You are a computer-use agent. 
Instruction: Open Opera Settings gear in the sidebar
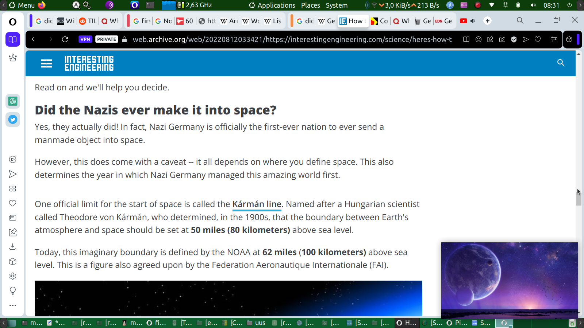[x=13, y=276]
